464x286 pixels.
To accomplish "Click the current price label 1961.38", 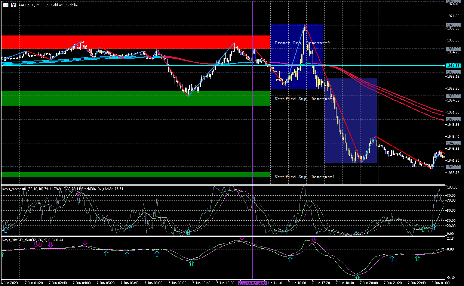I will tap(453, 65).
